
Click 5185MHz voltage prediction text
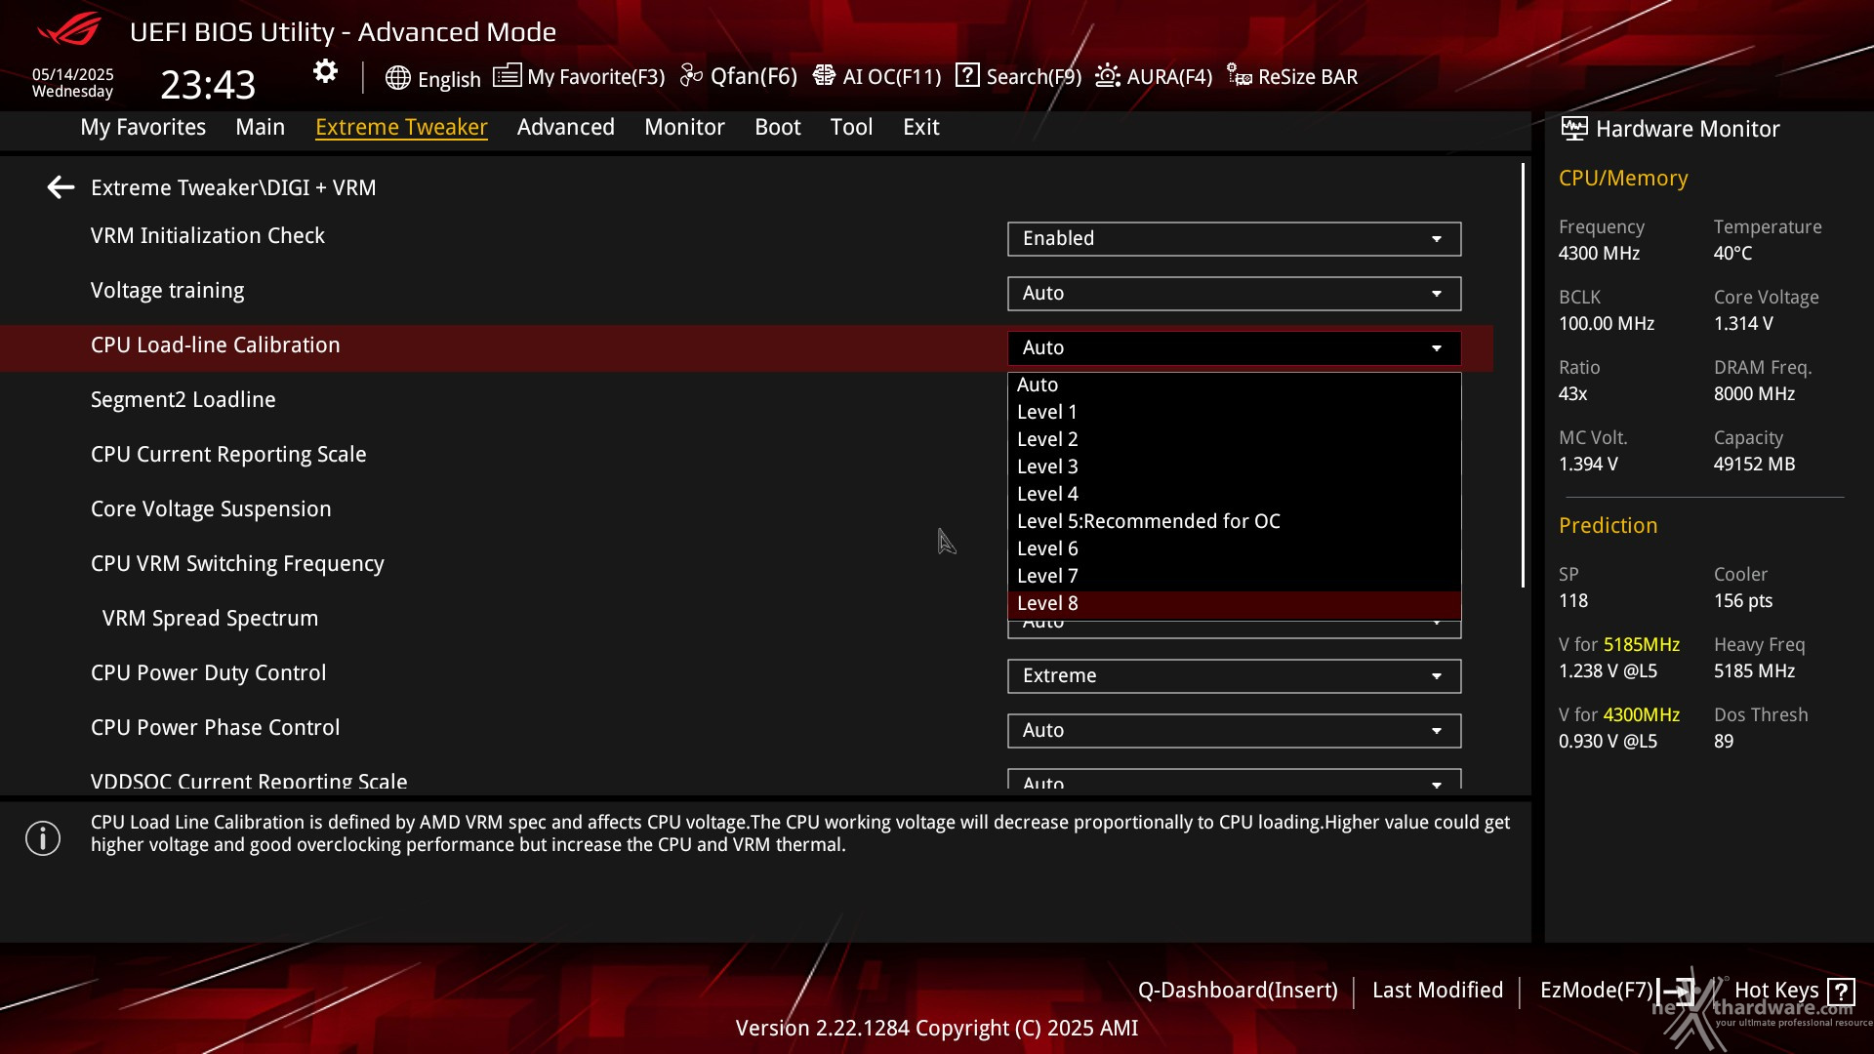click(1642, 645)
